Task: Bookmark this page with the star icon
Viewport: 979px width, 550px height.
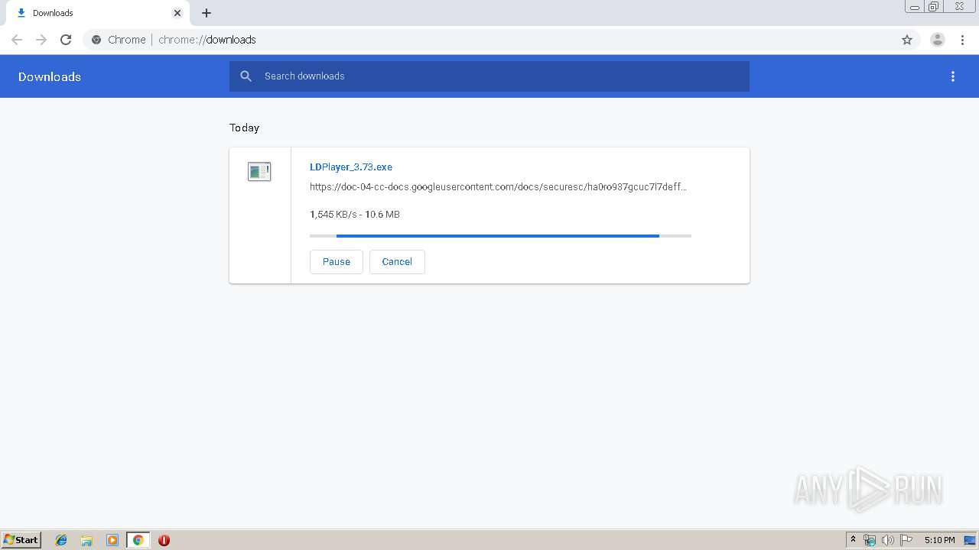Action: 907,40
